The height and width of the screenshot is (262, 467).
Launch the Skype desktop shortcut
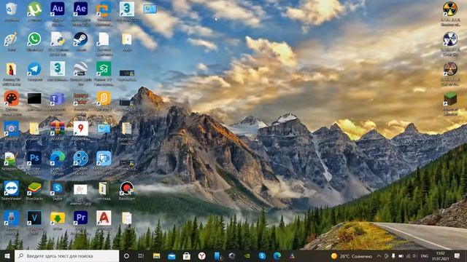click(58, 188)
